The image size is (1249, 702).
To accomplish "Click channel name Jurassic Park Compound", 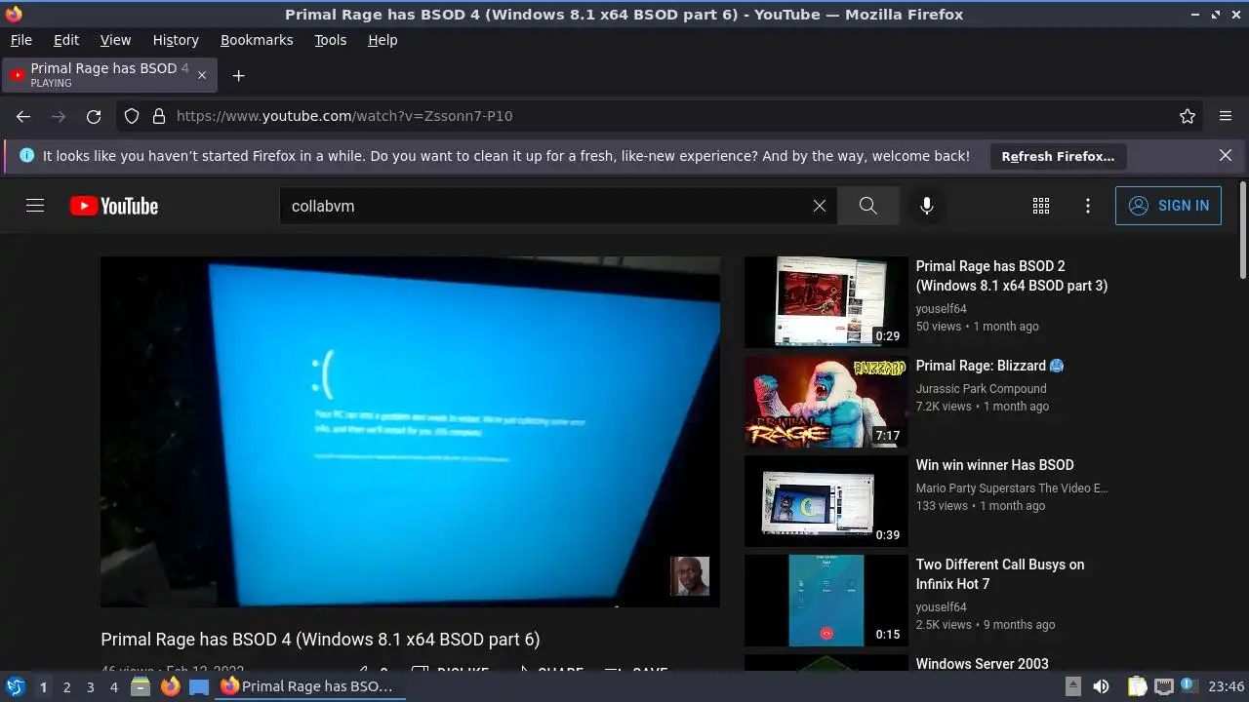I will click(x=981, y=389).
